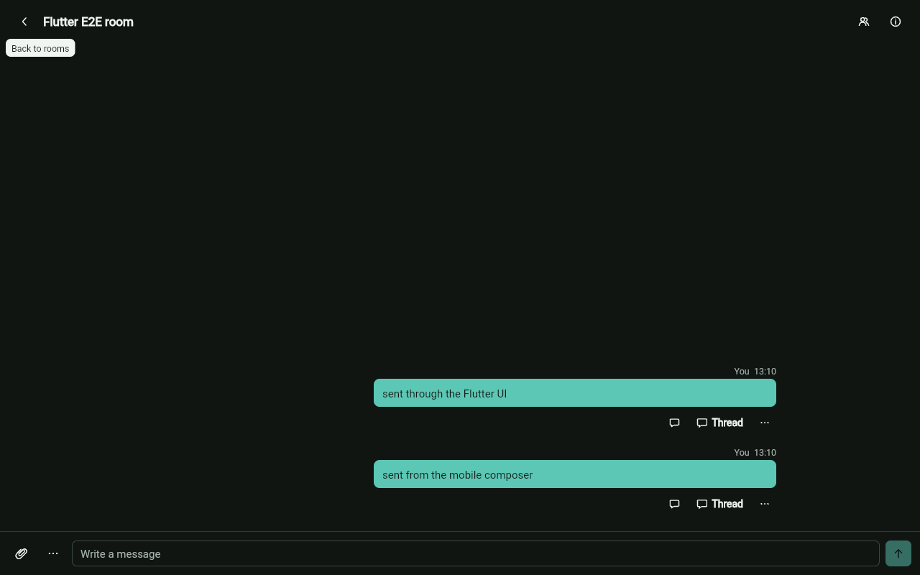Reply icon under 'sent from the mobile composer'
This screenshot has width=920, height=575.
point(674,504)
